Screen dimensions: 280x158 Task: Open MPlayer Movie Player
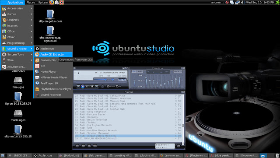(53, 77)
